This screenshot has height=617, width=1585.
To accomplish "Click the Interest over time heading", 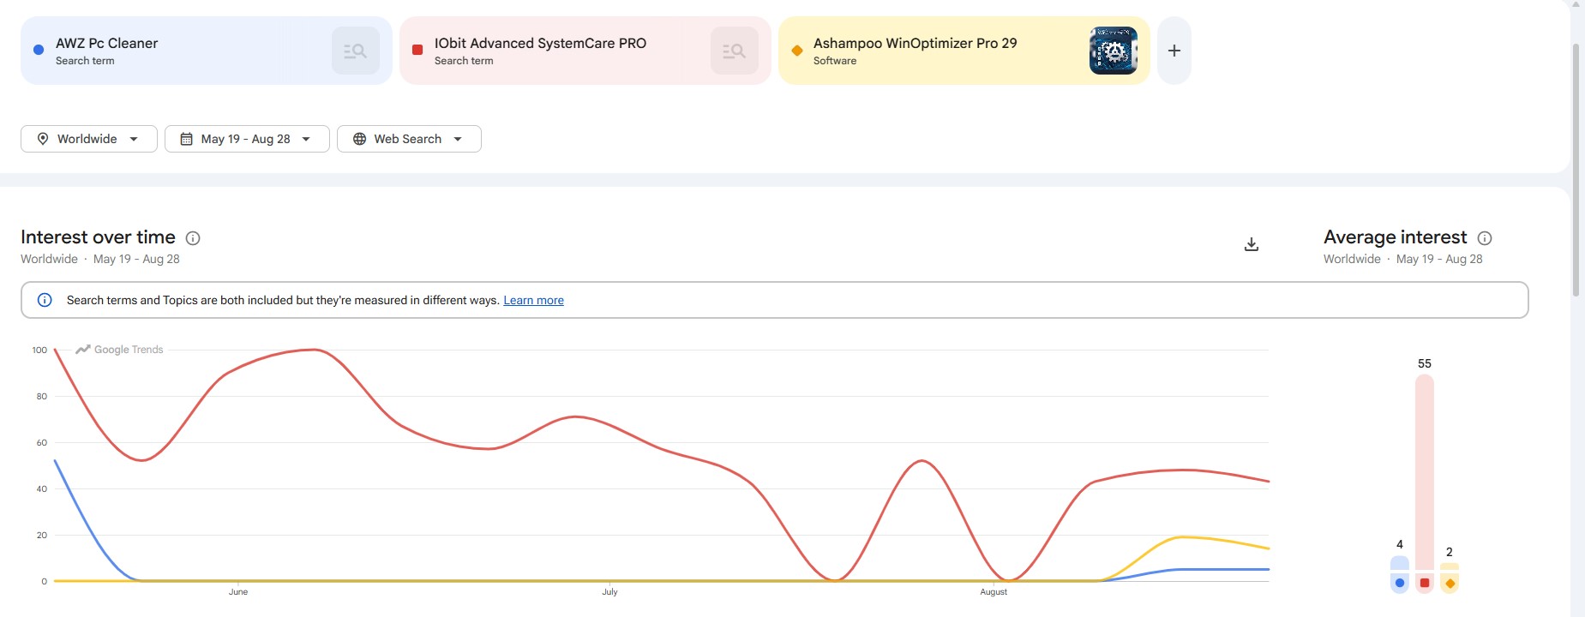I will 98,237.
